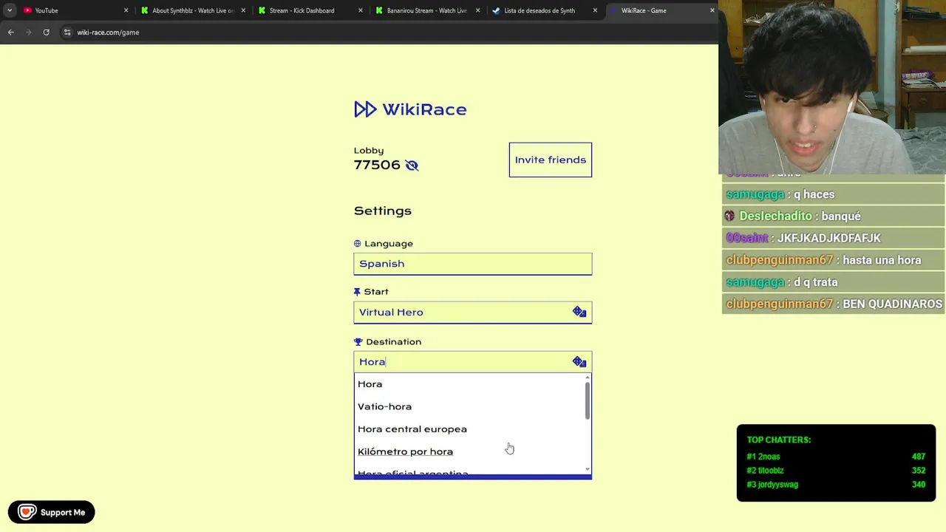Switch to Stream - Kick Dashboard tab
Image resolution: width=946 pixels, height=532 pixels.
pos(309,10)
